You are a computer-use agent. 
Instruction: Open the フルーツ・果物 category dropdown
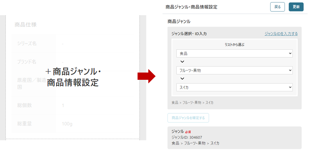tap(234, 70)
